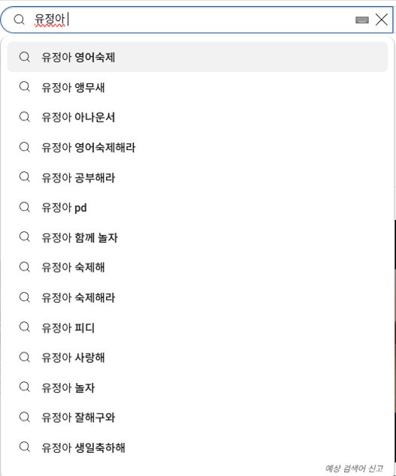Click search icon beside 유정아 생일축하해

tap(25, 447)
